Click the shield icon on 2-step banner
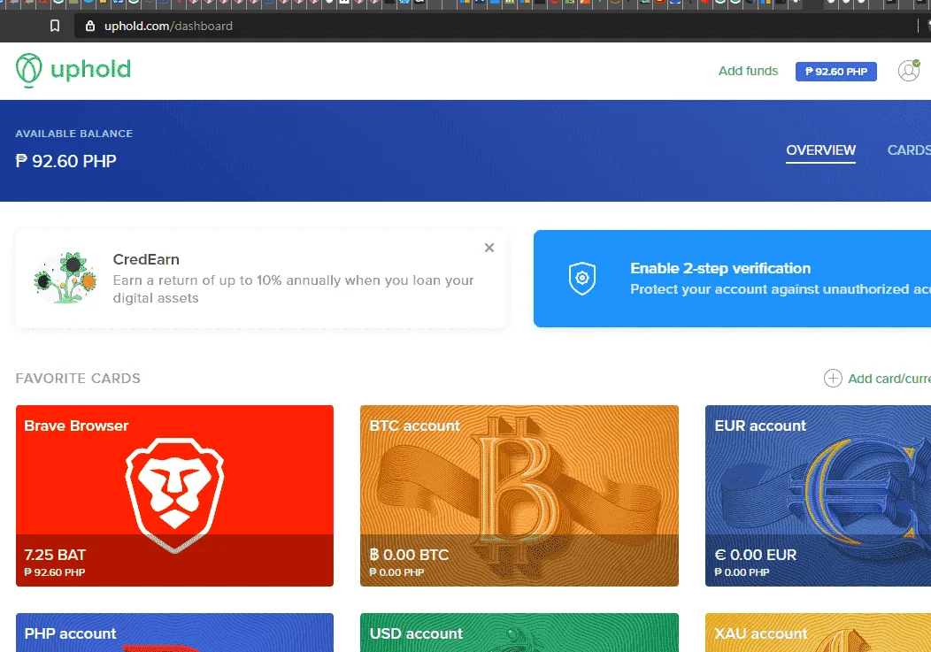This screenshot has height=652, width=931. coord(582,278)
